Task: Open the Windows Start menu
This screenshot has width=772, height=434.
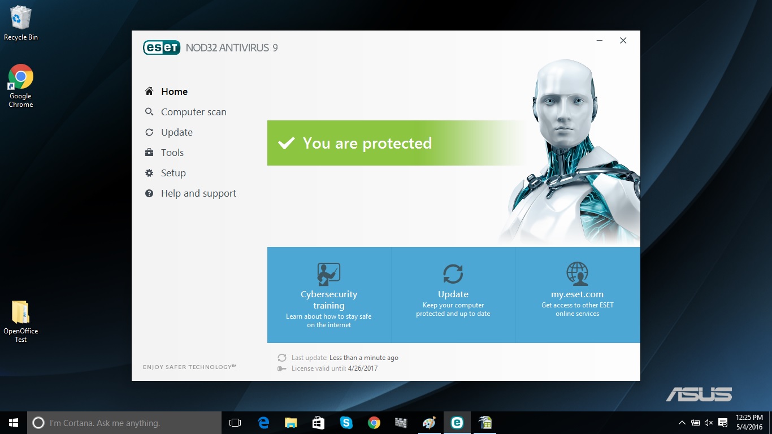Action: tap(14, 423)
